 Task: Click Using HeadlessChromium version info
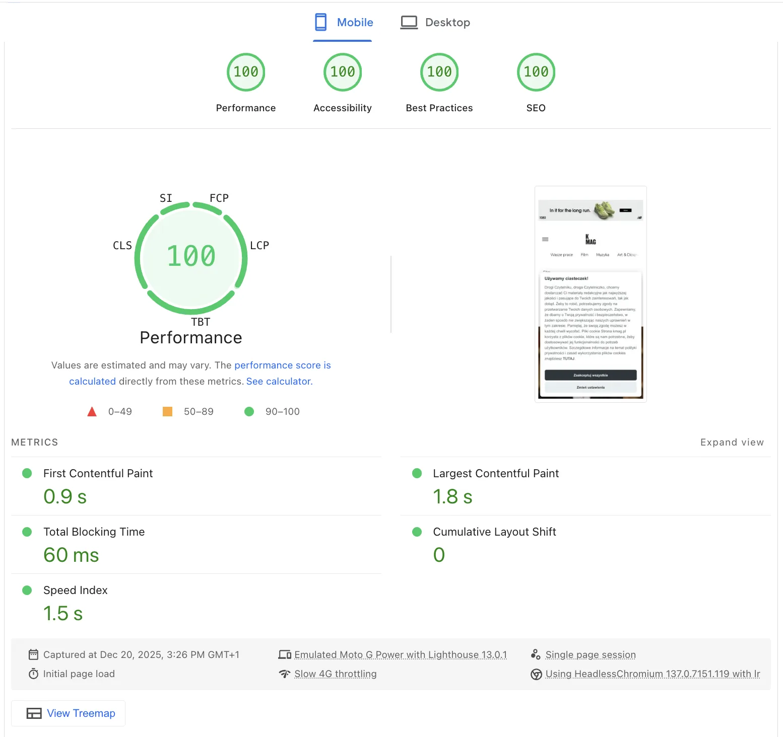coord(652,674)
